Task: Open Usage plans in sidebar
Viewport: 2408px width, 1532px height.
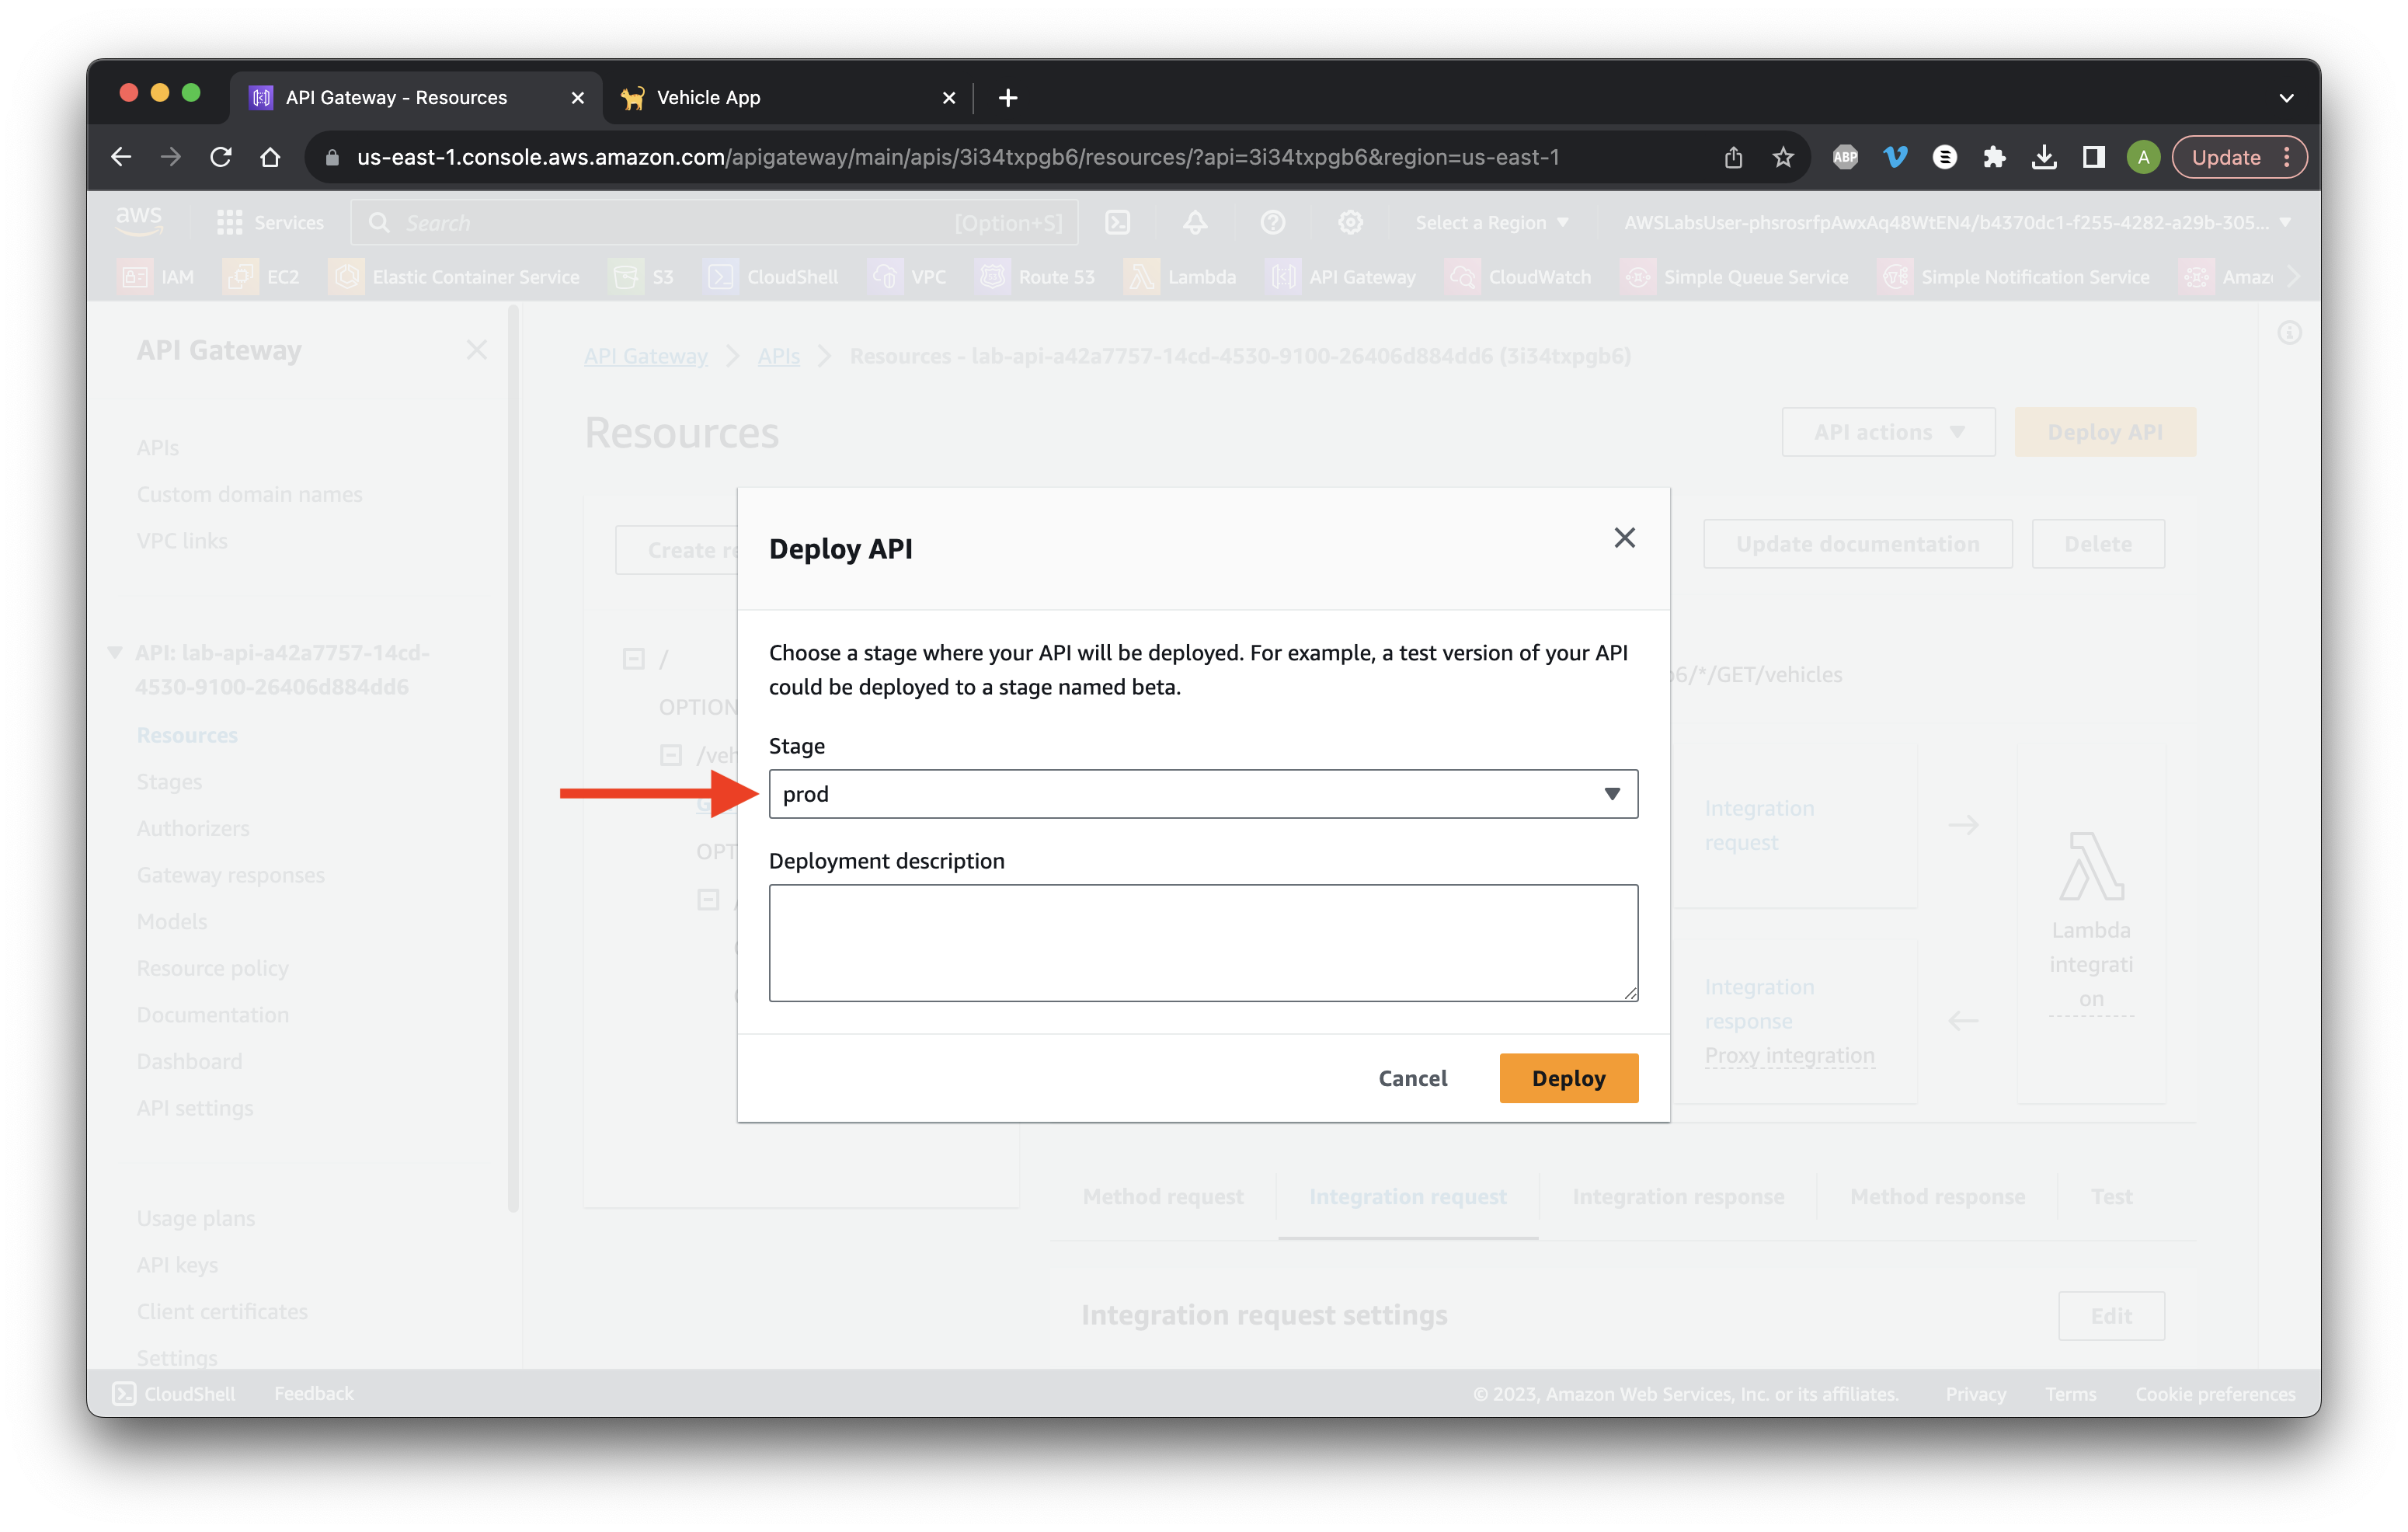Action: [195, 1218]
